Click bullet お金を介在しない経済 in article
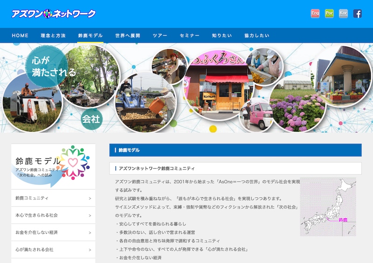 pos(138,257)
